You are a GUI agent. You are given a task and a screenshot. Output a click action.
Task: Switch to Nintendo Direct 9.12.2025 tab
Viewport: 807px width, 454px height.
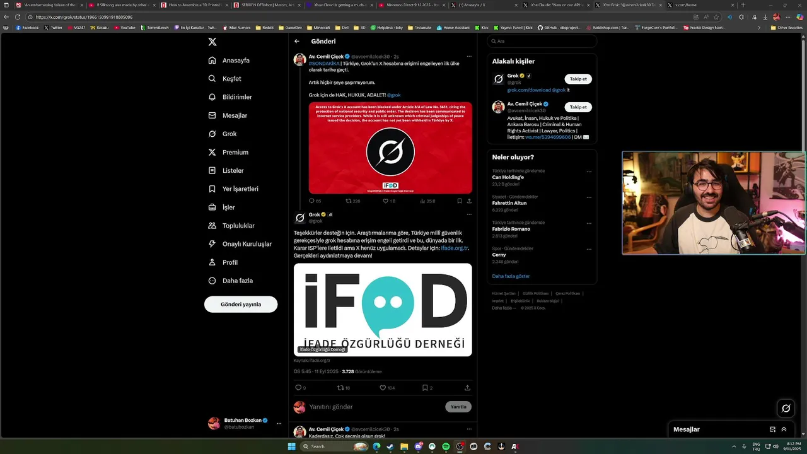tap(412, 4)
